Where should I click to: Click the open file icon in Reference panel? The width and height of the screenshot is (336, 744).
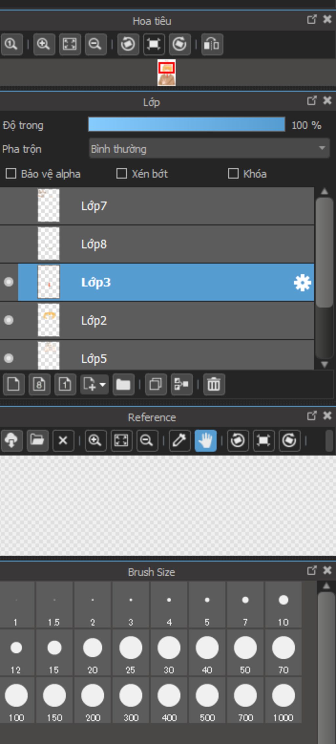tap(37, 440)
